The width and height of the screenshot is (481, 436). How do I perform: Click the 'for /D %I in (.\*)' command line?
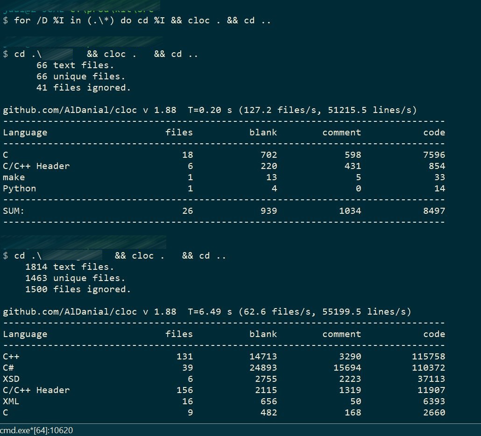point(137,21)
